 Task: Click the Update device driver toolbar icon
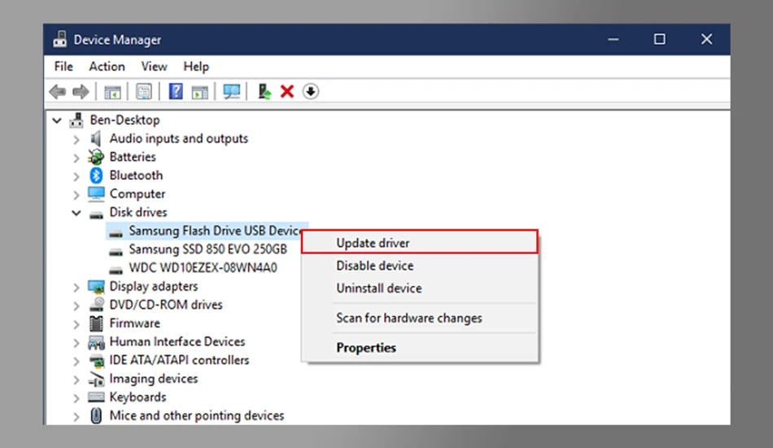pos(264,92)
